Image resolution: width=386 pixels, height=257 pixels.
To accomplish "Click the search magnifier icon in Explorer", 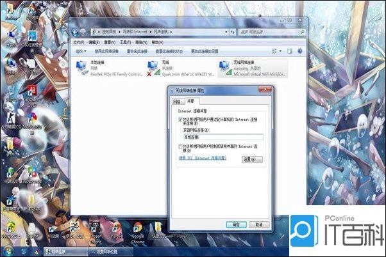I will 302,32.
